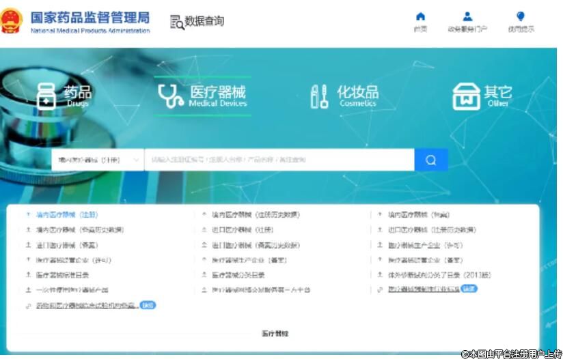
Task: Click the Medical Devices stethoscope icon
Action: (170, 96)
